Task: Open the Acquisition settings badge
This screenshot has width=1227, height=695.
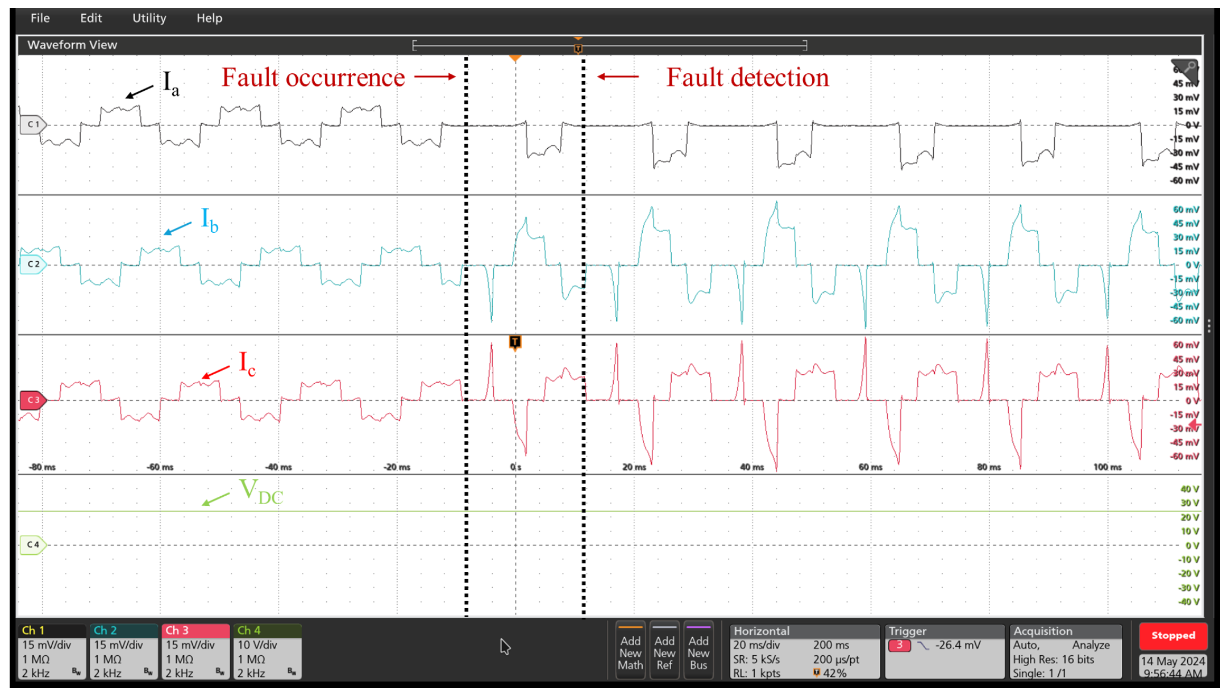Action: click(x=1065, y=651)
